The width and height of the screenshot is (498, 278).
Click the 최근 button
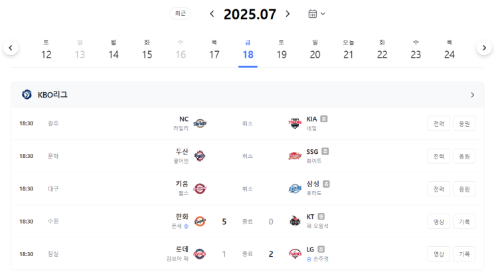pos(181,14)
